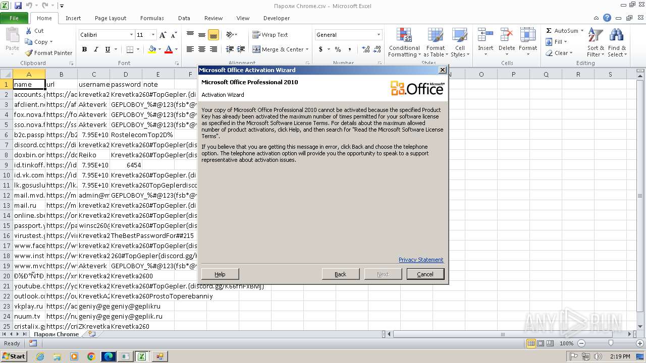Open Find & Select binoculars

click(616, 43)
